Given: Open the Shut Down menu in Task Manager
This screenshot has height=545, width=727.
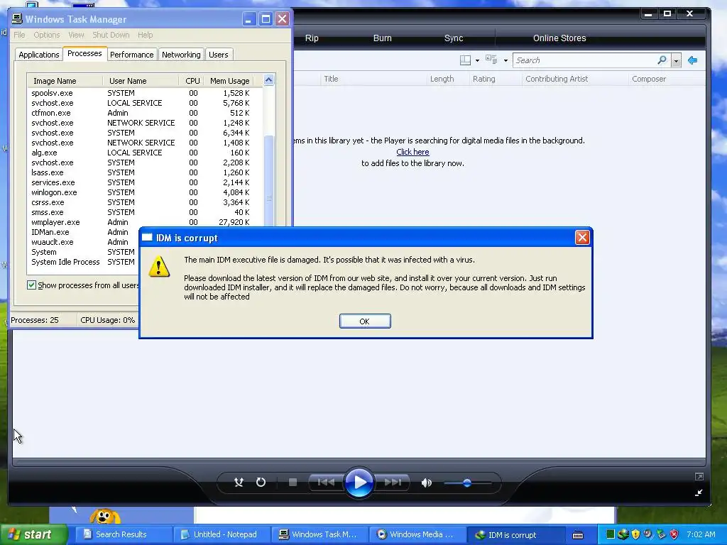Looking at the screenshot, I should click(111, 35).
